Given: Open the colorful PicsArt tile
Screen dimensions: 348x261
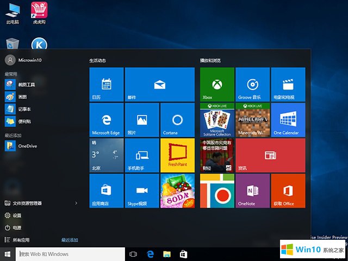Looking at the screenshot, I should click(x=217, y=191).
